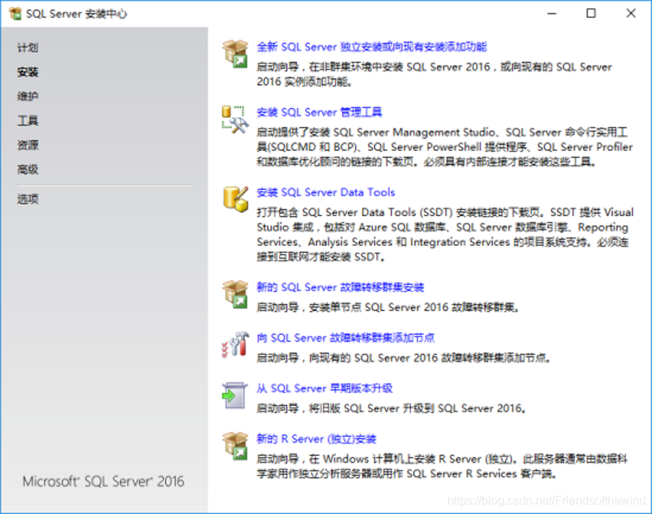Click the description starting 启动向导，在非群集环境中安装
This screenshot has width=652, height=514.
tap(434, 74)
